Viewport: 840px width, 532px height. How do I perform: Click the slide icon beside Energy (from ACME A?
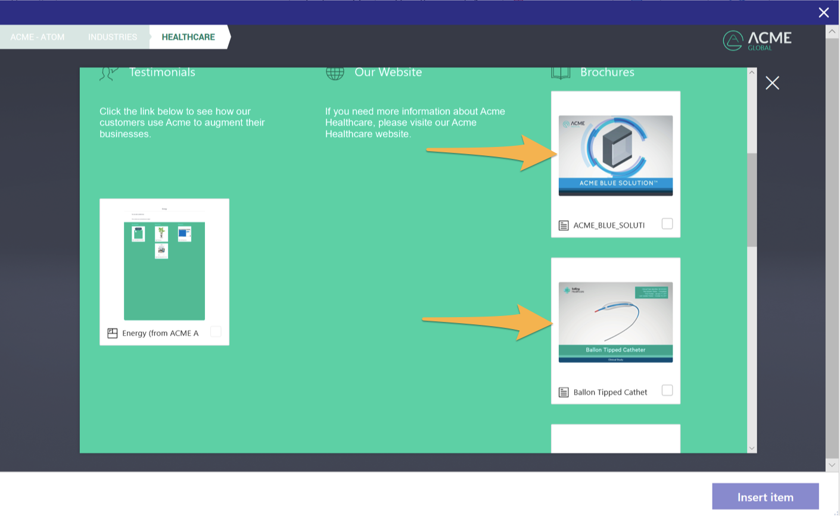click(113, 333)
